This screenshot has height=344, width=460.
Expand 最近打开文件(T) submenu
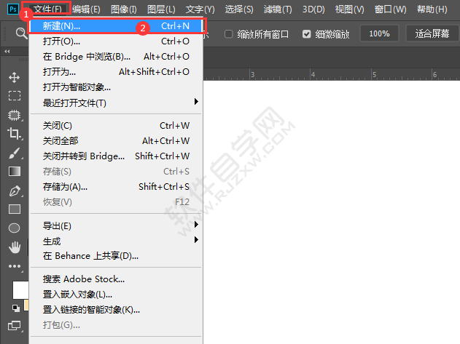tap(116, 103)
